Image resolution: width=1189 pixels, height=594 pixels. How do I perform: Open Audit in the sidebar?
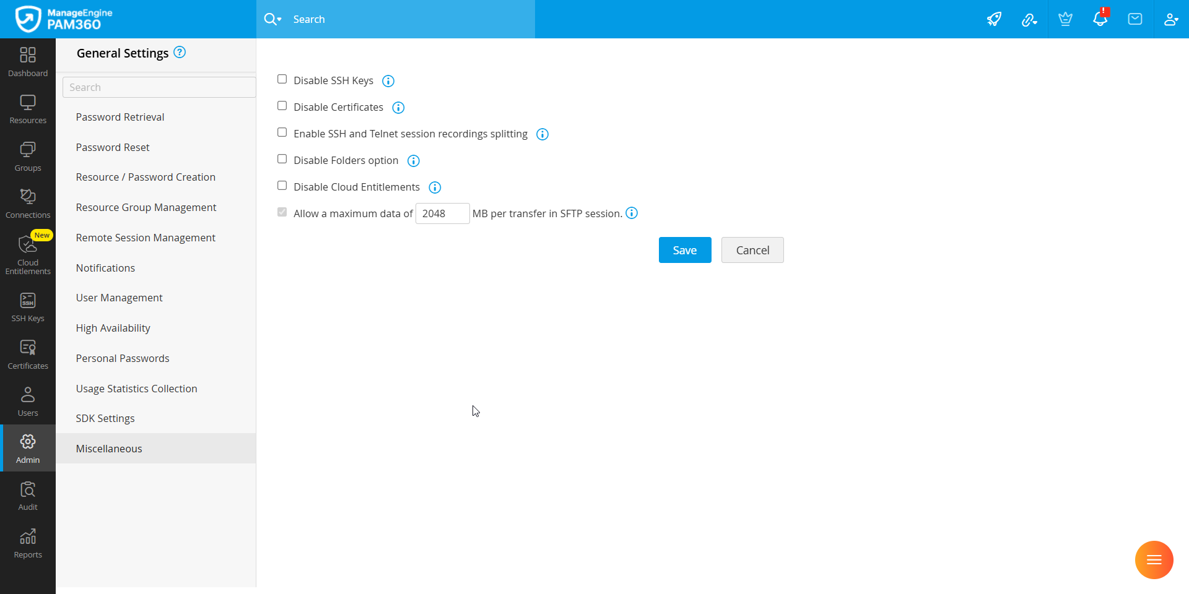click(x=28, y=496)
